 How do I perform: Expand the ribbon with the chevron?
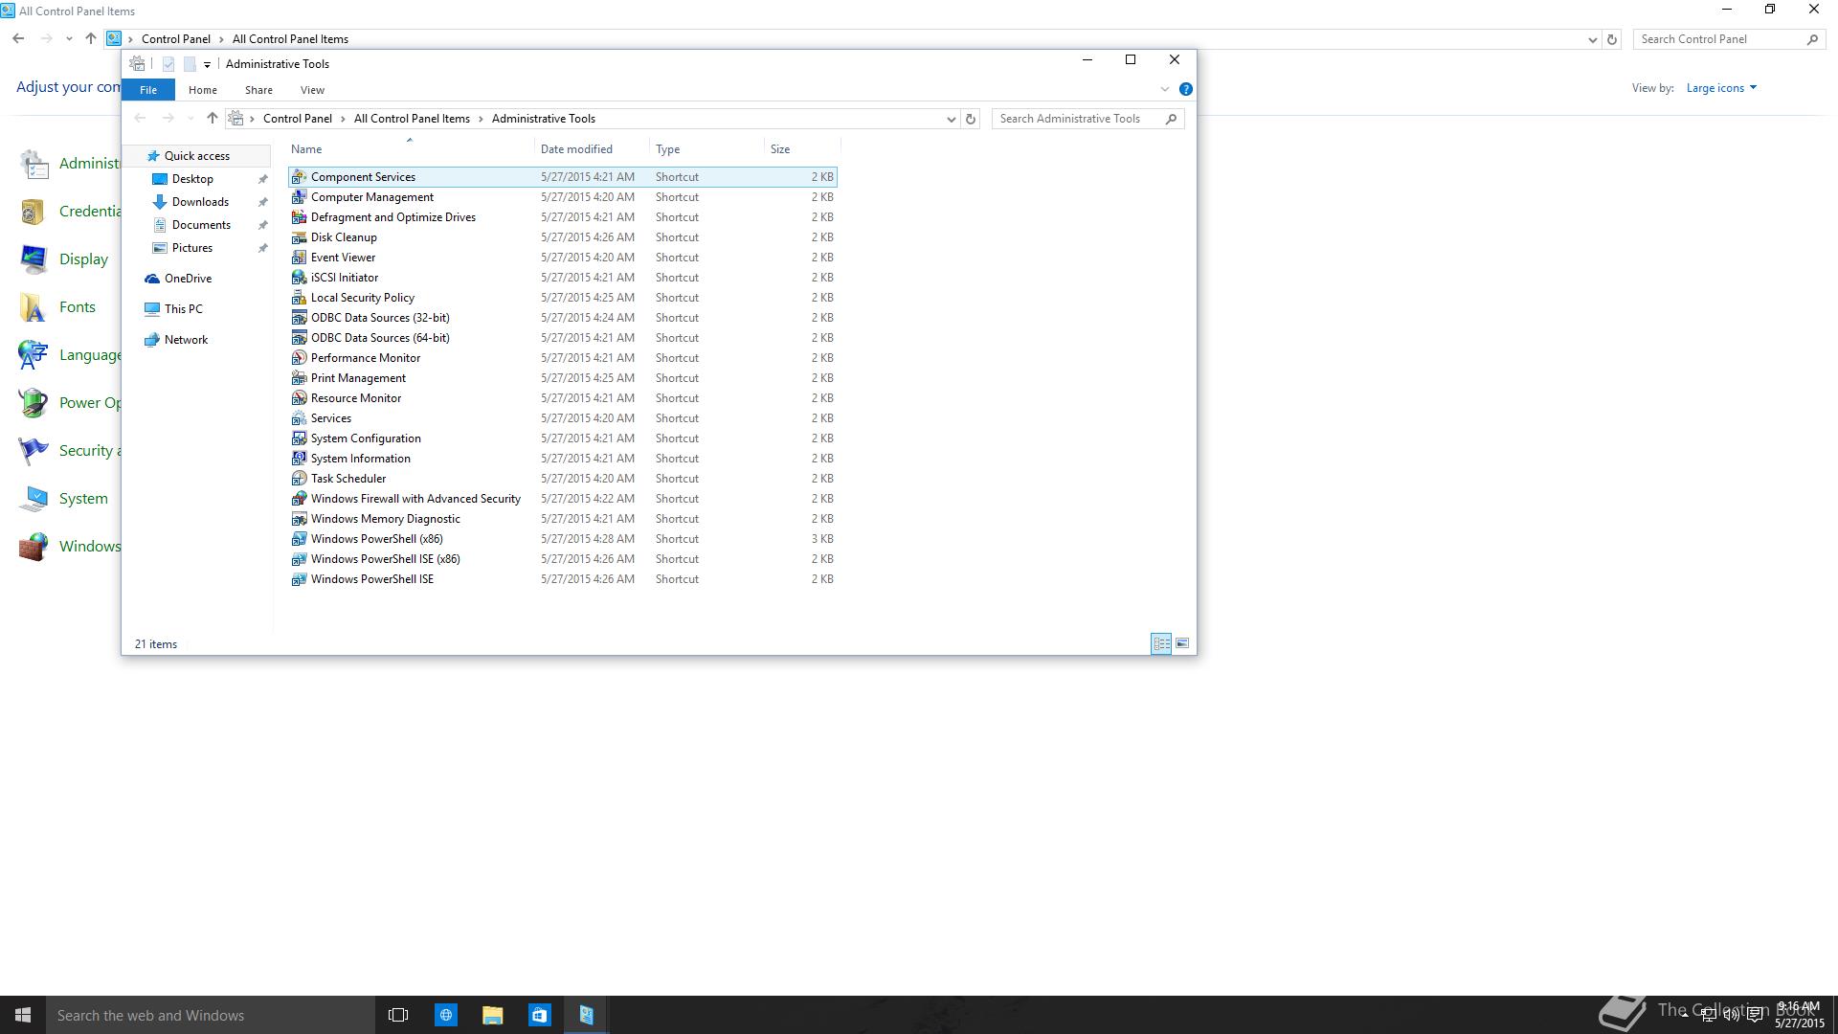click(1164, 89)
